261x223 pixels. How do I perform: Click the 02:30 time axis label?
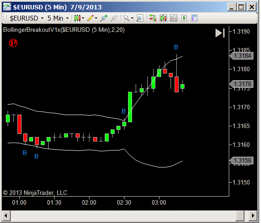[x=124, y=202]
